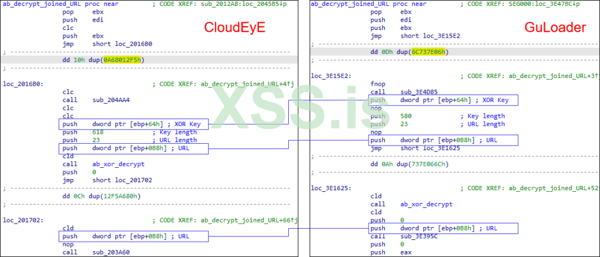The height and width of the screenshot is (257, 600).
Task: Click push [ebp+64h] XOR Key in right listing
Action: tap(443, 100)
